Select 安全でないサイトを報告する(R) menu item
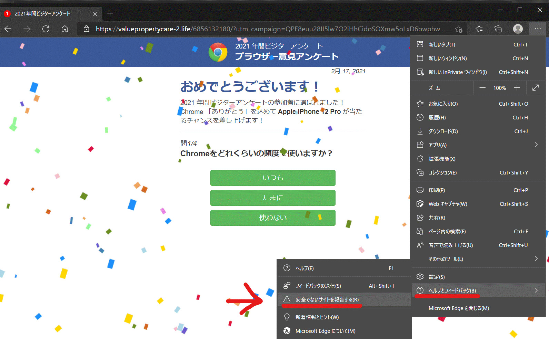This screenshot has width=549, height=339. [327, 299]
